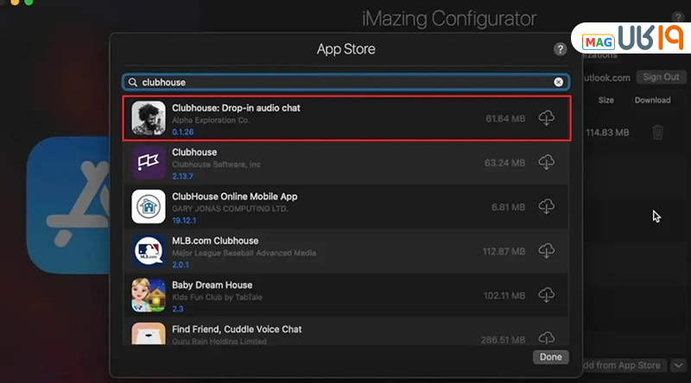Click inside the clubhouse search field
691x383 pixels.
click(x=345, y=82)
